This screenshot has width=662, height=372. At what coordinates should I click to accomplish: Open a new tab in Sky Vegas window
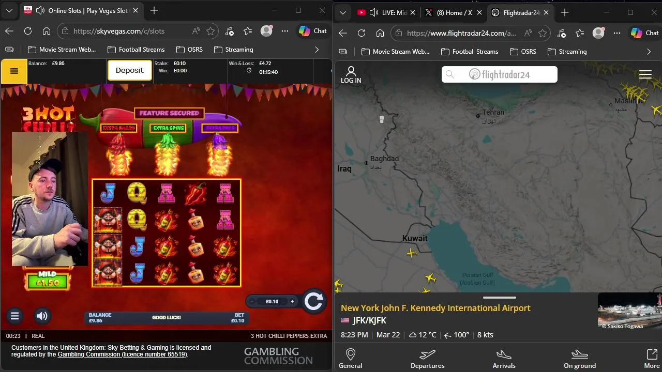(154, 10)
